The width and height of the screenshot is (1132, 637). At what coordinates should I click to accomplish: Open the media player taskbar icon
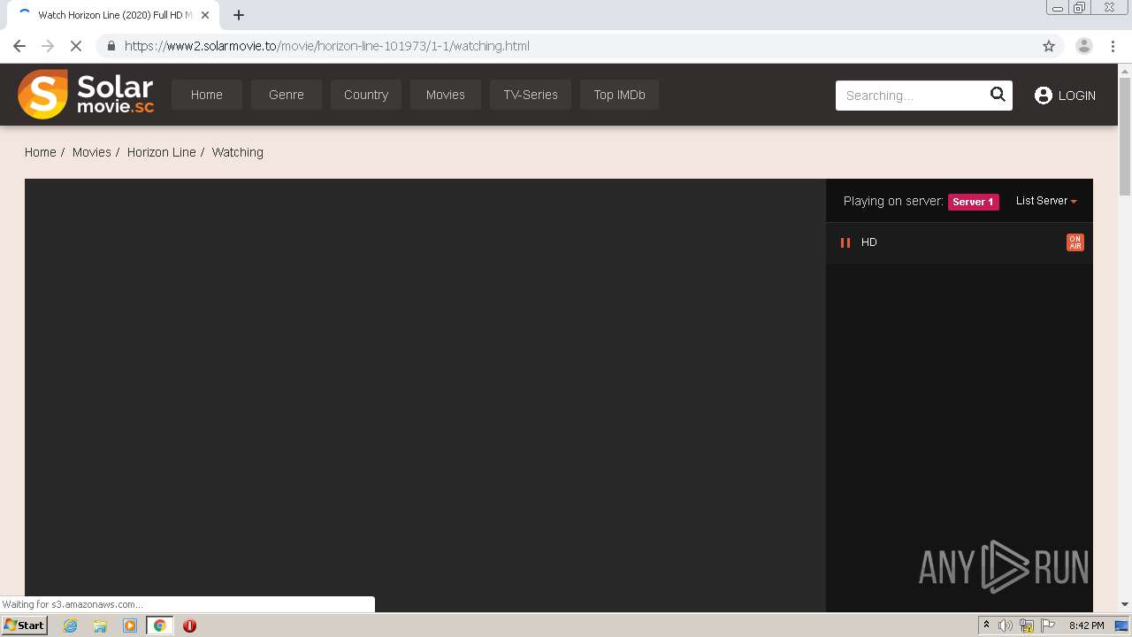click(130, 625)
